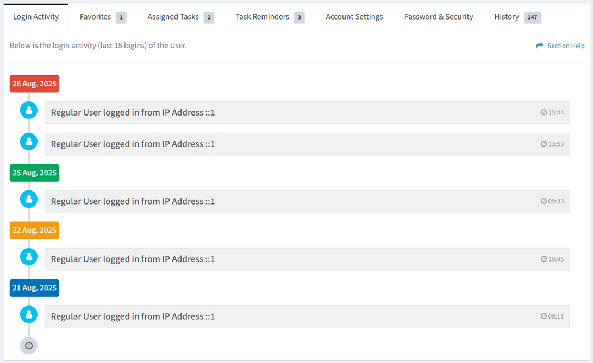Click user icon beside the 13:50 login entry
The width and height of the screenshot is (593, 363).
[x=29, y=142]
